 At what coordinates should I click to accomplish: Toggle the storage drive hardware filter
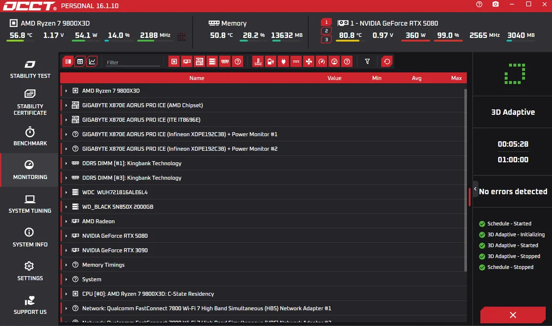coord(212,62)
